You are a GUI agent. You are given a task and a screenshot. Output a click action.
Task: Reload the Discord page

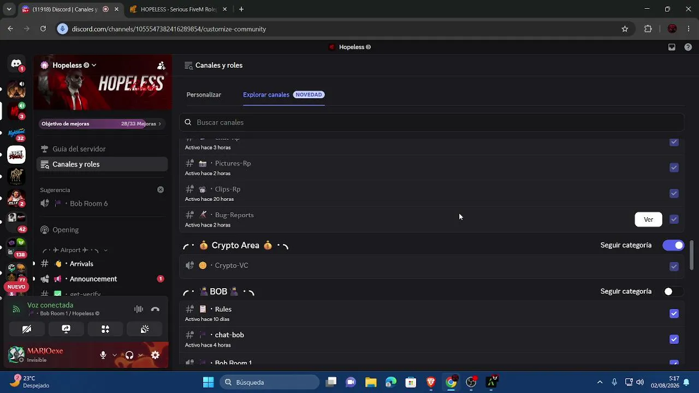coord(43,29)
